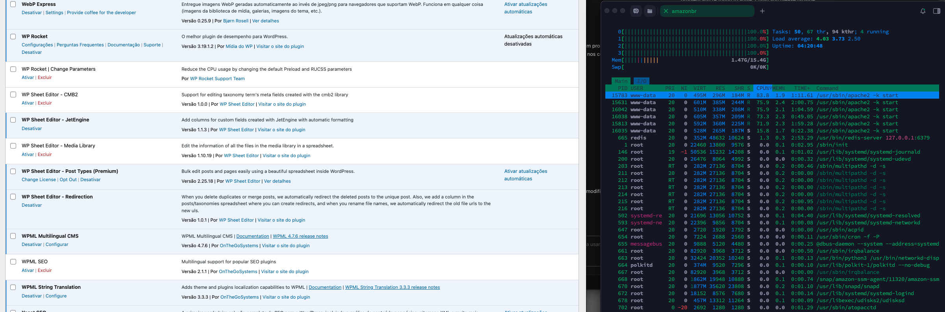Image resolution: width=945 pixels, height=312 pixels.
Task: Add a new terminal tab with plus icon
Action: pyautogui.click(x=762, y=11)
